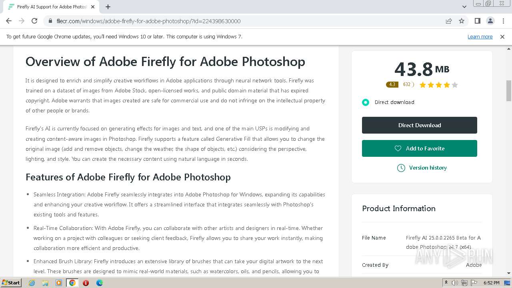Screen dimensions: 512x288
Task: Open the Windows Start menu
Action: [x=11, y=282]
